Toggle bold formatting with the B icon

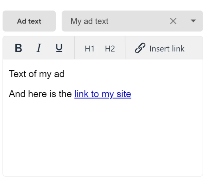tap(18, 48)
